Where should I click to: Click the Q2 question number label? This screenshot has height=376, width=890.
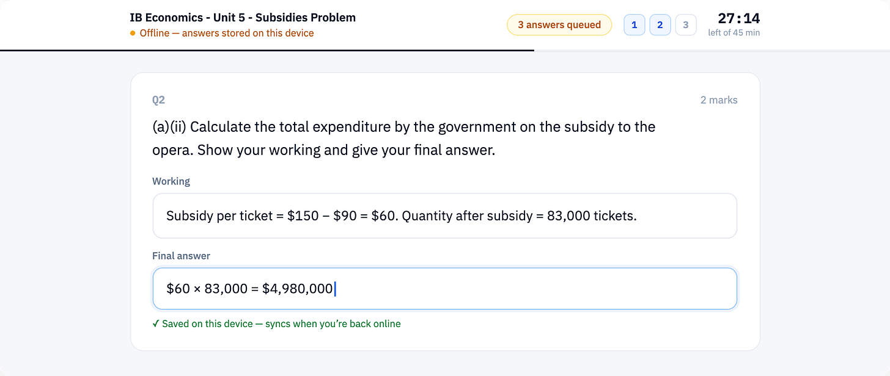point(158,100)
